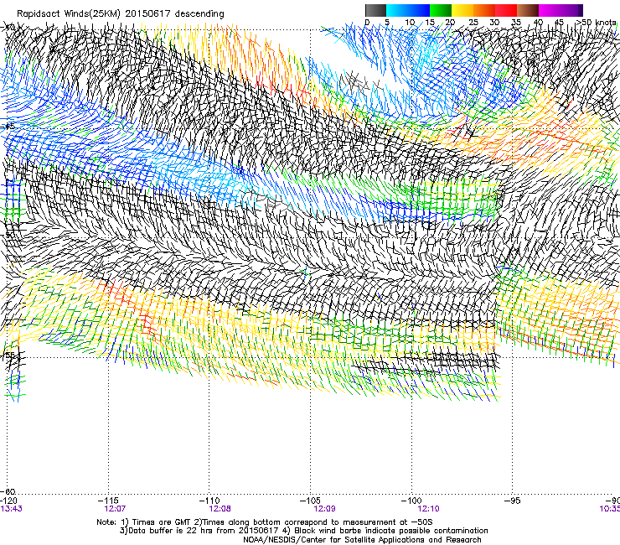Click the magenta-purple 40–50 knot legend segment
The image size is (620, 545).
pyautogui.click(x=561, y=10)
